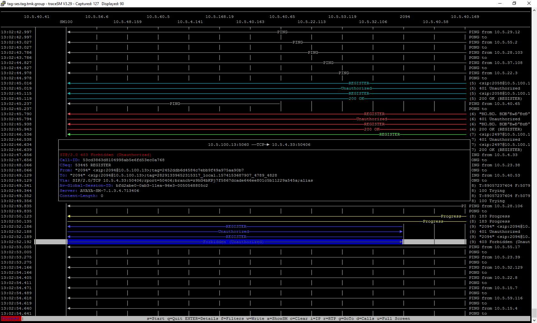Select the red Unauthorized message at 13:02:45.794
This screenshot has height=323, width=537.
tap(267, 119)
